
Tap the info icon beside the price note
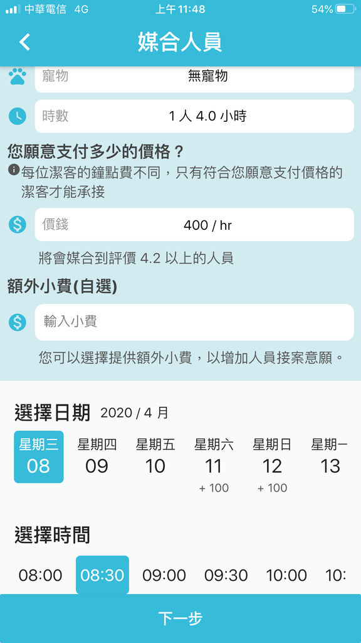14,169
